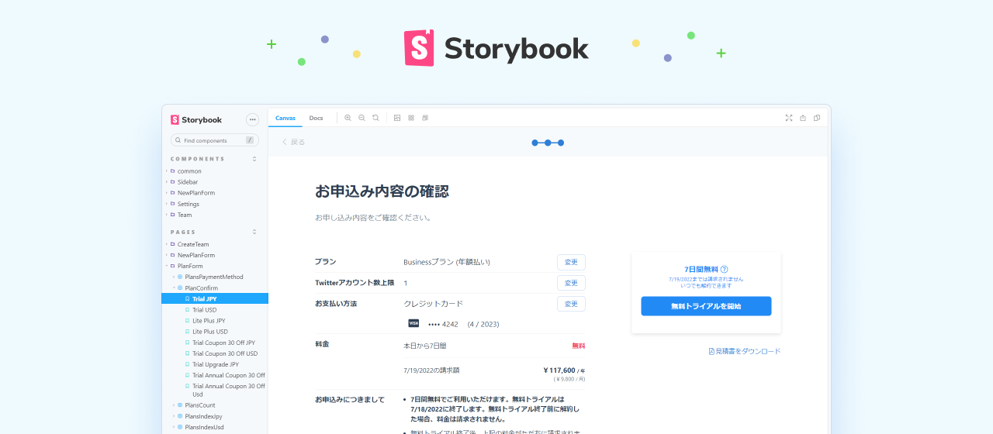This screenshot has height=434, width=993.
Task: Collapse the COMPONENTS section
Action: 254,159
